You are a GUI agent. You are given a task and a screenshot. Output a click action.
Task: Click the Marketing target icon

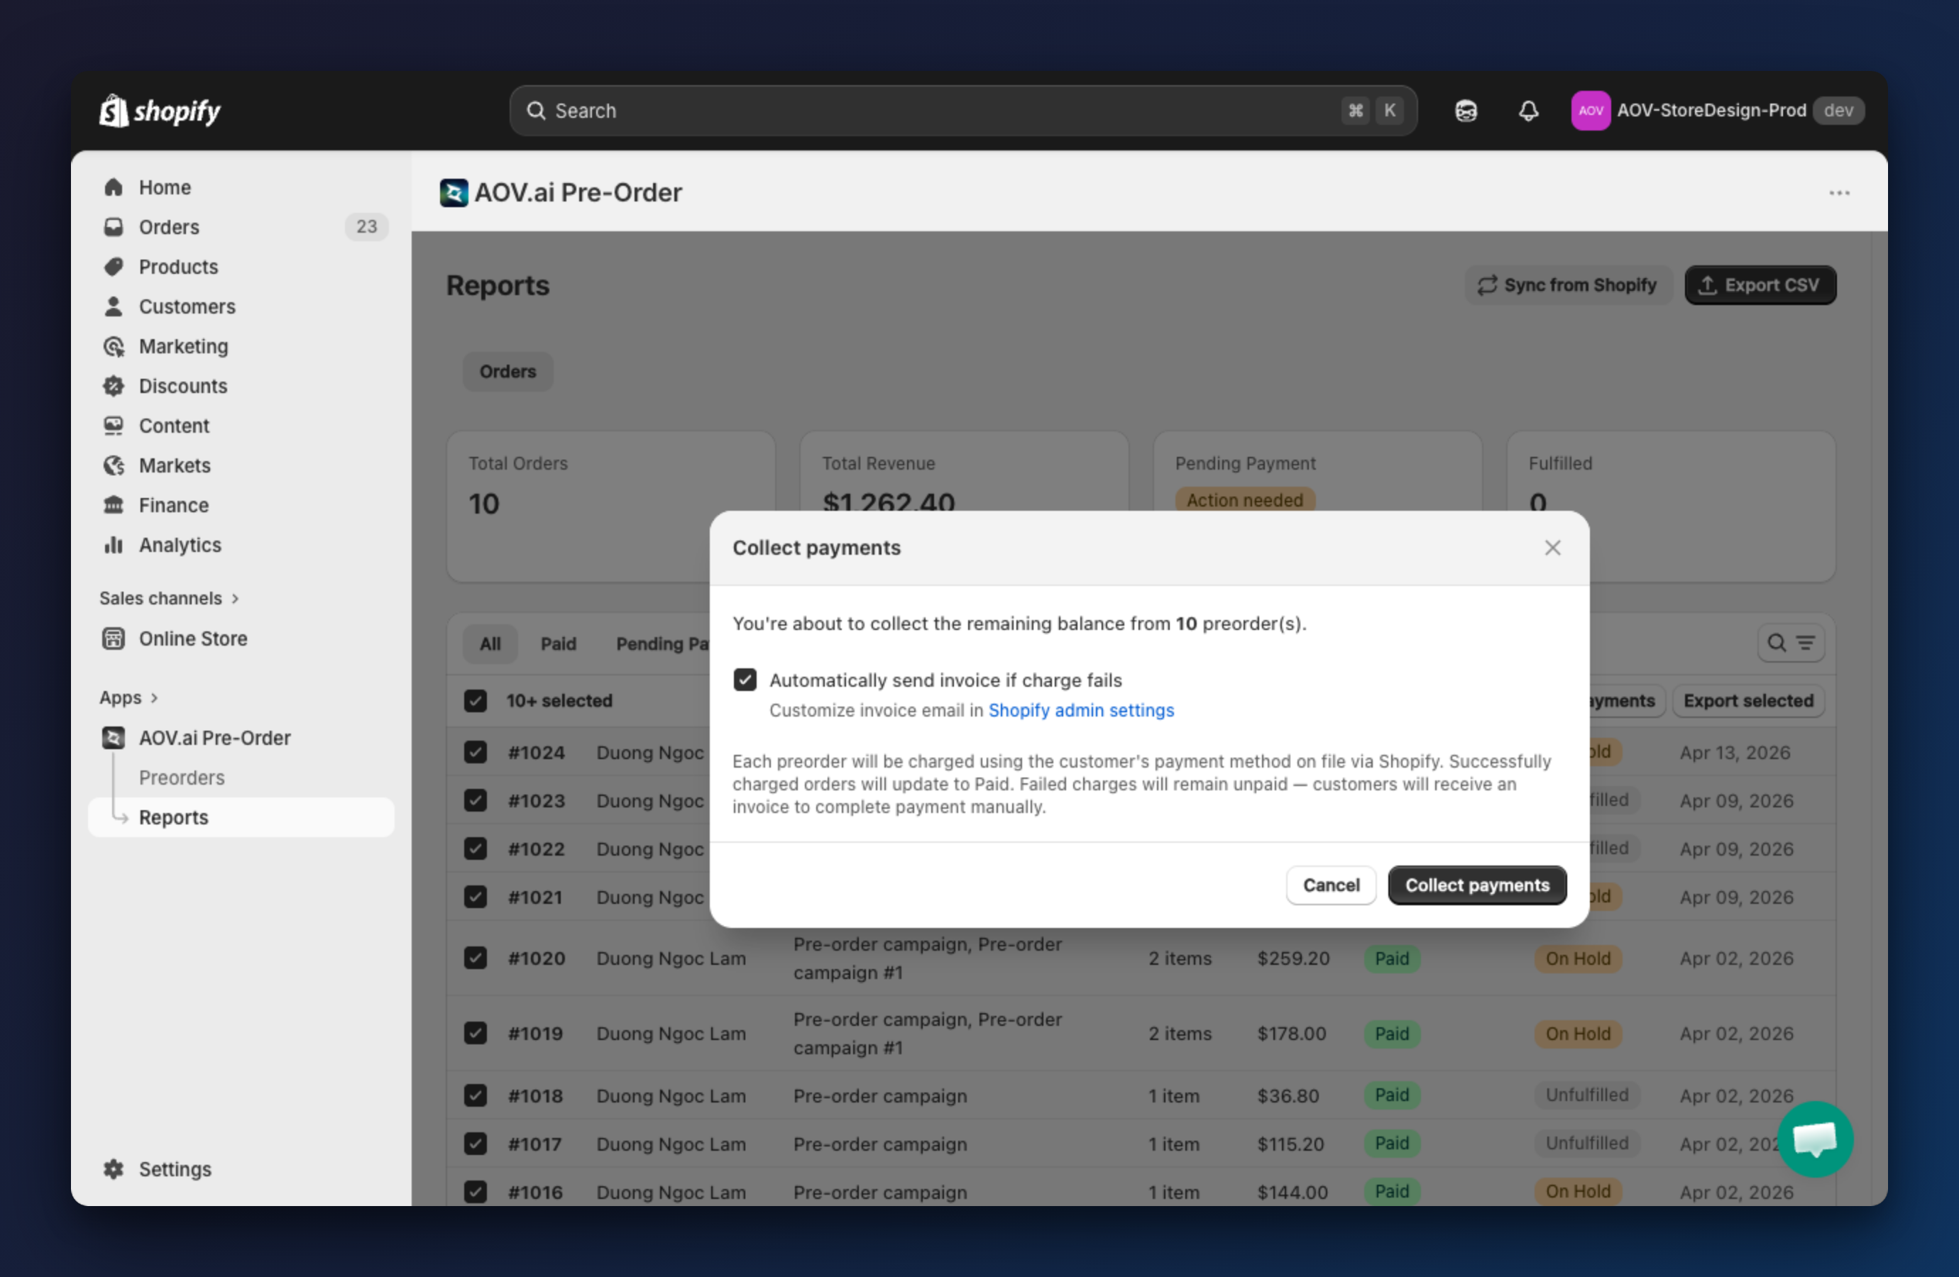[x=114, y=346]
